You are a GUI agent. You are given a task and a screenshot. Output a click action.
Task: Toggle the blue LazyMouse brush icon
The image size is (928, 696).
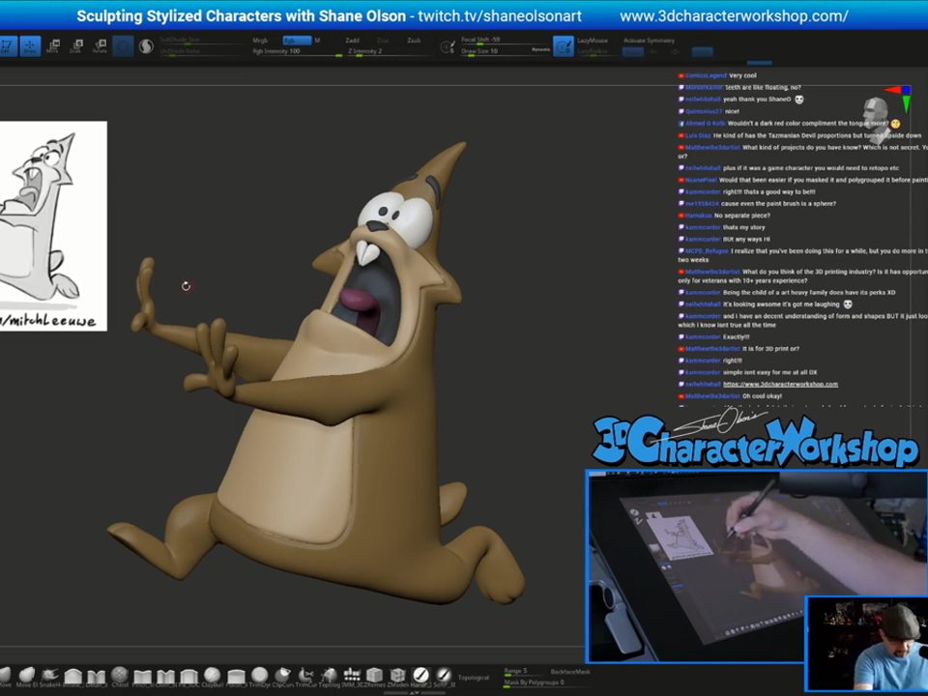[x=563, y=46]
